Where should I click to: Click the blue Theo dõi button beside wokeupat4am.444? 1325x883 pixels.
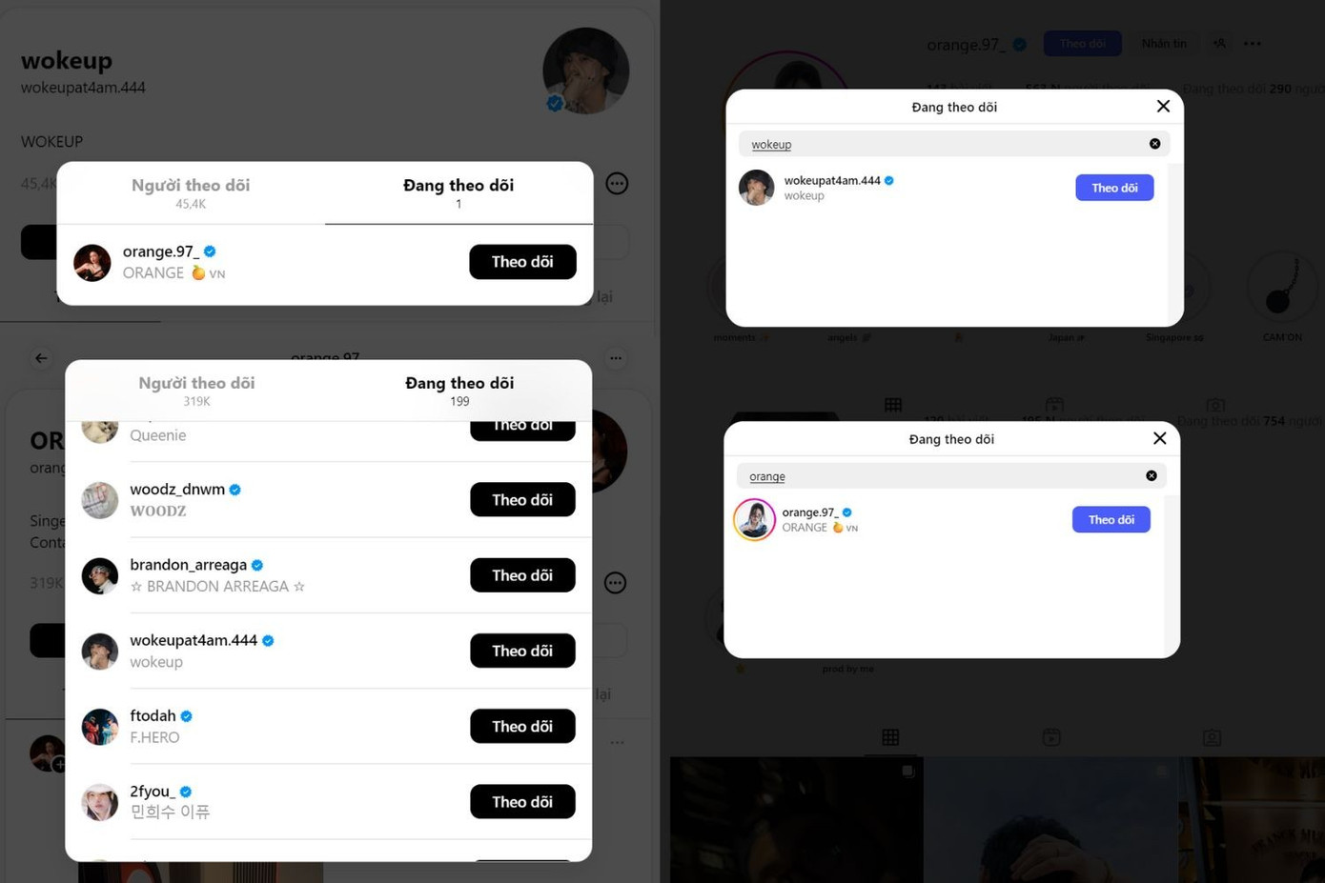1114,188
